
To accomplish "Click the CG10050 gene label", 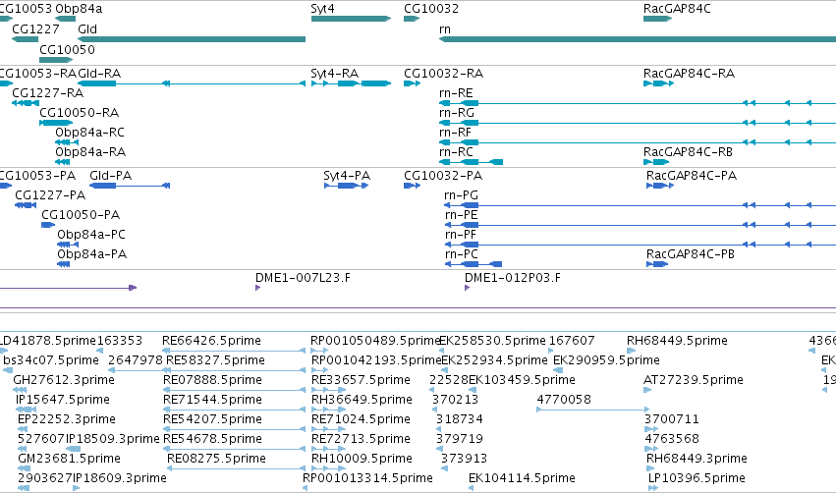I will pyautogui.click(x=67, y=49).
